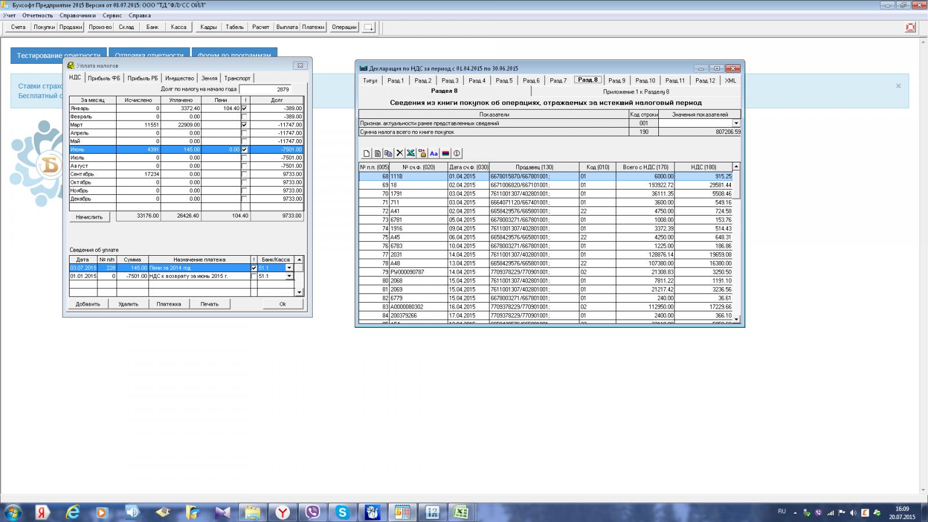
Task: Open the Отчетность menu
Action: click(x=38, y=16)
